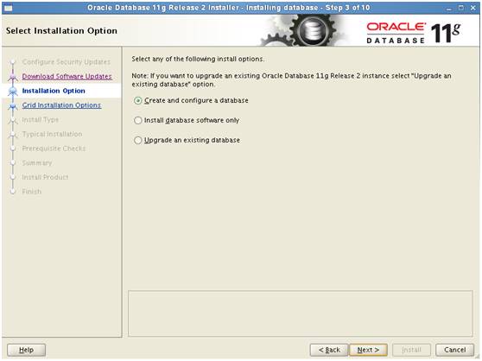Click the Help button
This screenshot has width=482, height=361.
tap(27, 350)
